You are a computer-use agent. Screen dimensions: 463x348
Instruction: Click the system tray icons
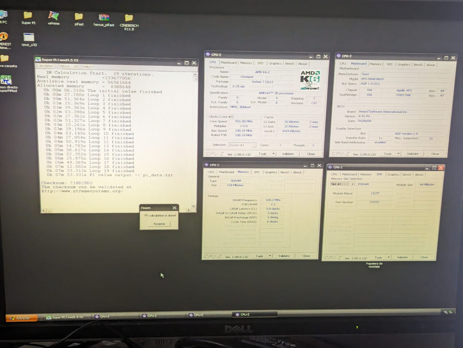(x=448, y=311)
